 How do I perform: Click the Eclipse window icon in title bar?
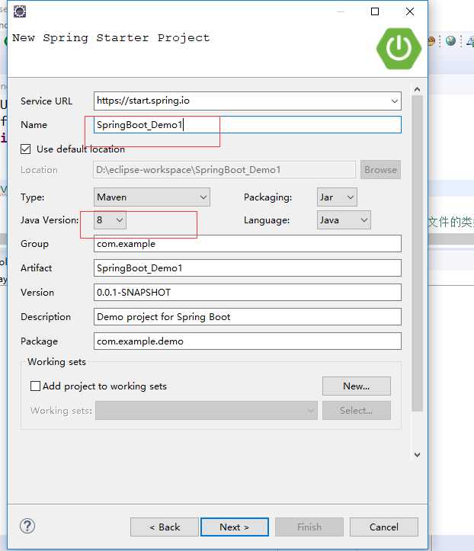pos(20,11)
